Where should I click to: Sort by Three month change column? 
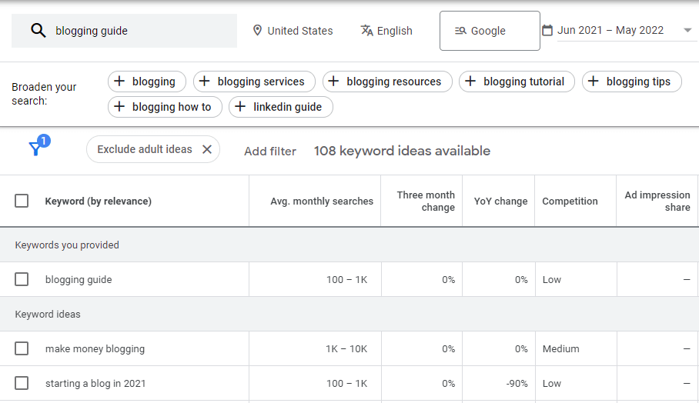tap(426, 201)
